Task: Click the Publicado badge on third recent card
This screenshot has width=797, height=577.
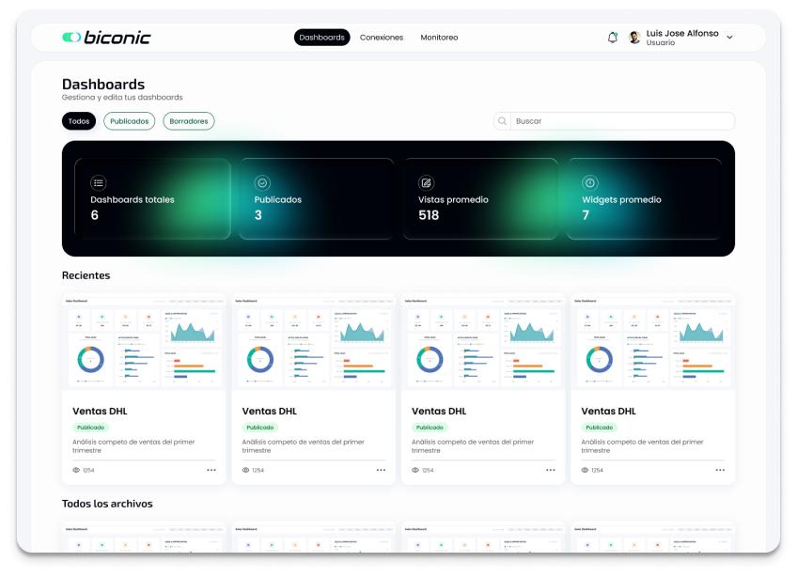Action: click(x=430, y=428)
